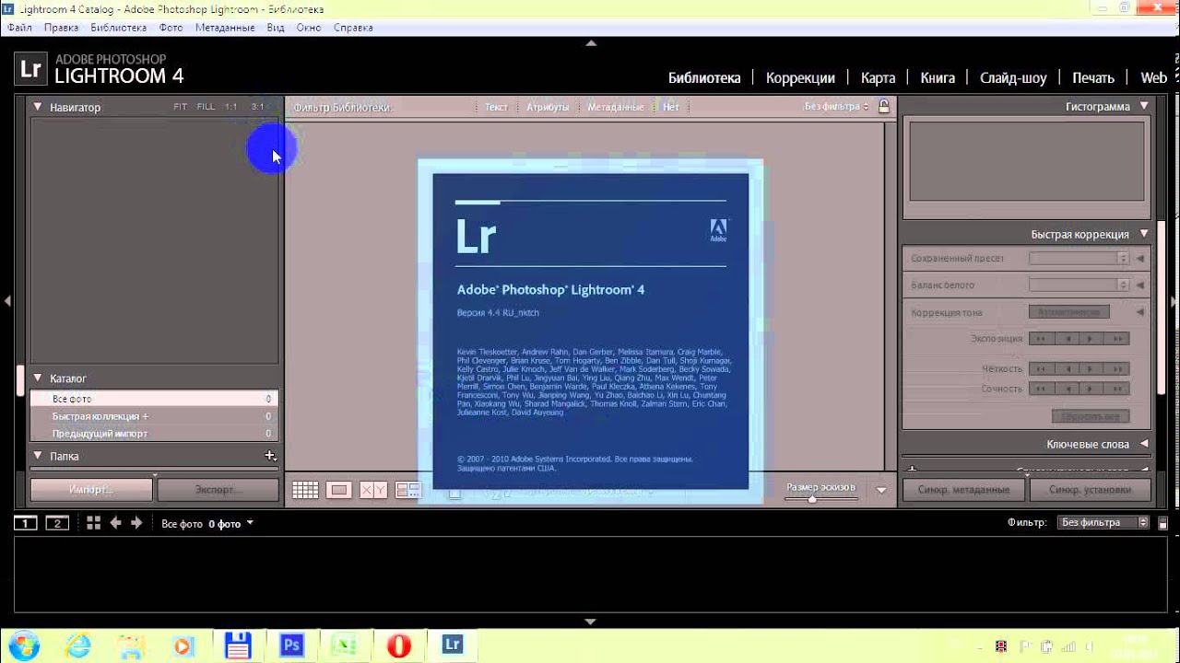Open the Сохраненный пресет dropdown
The width and height of the screenshot is (1180, 663).
click(x=1079, y=259)
